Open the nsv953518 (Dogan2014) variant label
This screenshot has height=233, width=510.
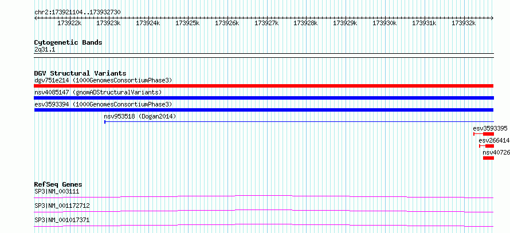coord(140,116)
